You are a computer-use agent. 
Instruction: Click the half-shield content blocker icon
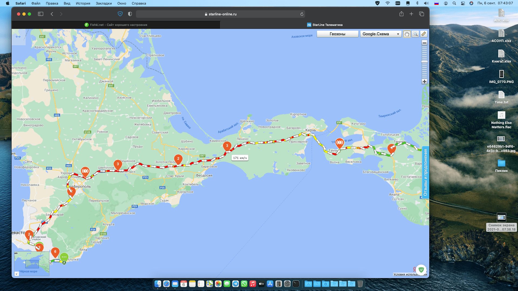pyautogui.click(x=130, y=14)
